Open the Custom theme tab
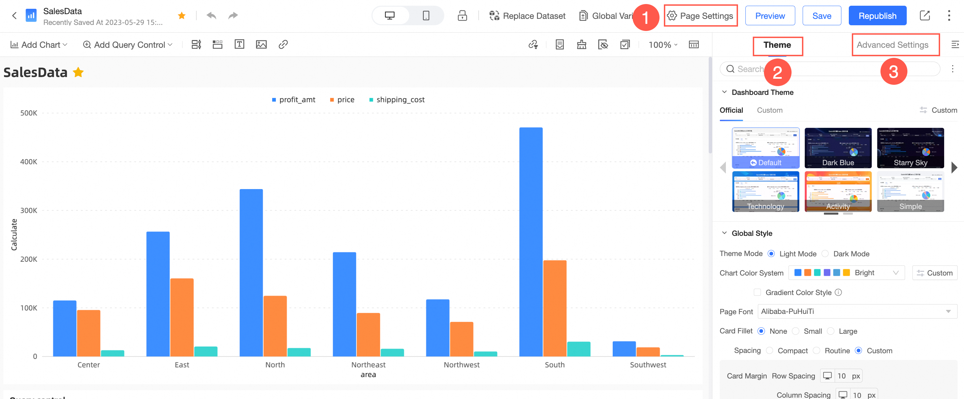Image resolution: width=964 pixels, height=399 pixels. tap(769, 110)
